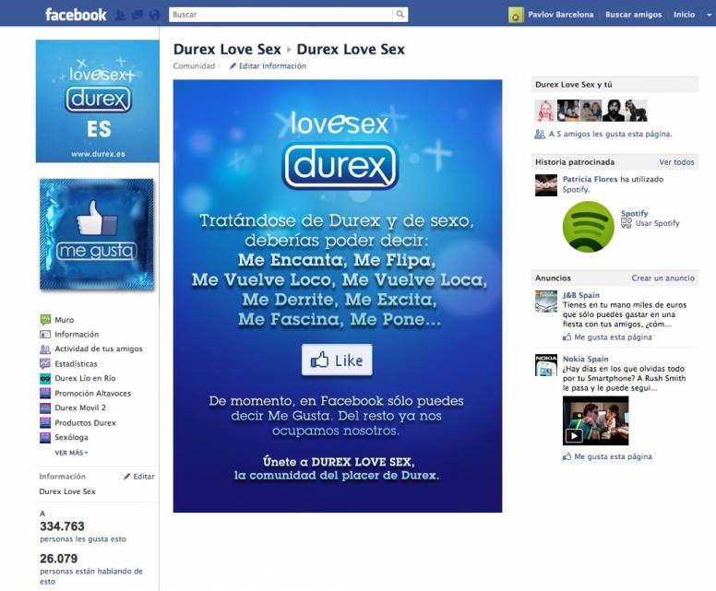716x591 pixels.
Task: Open the Sexóloga sidebar item
Action: coord(71,437)
